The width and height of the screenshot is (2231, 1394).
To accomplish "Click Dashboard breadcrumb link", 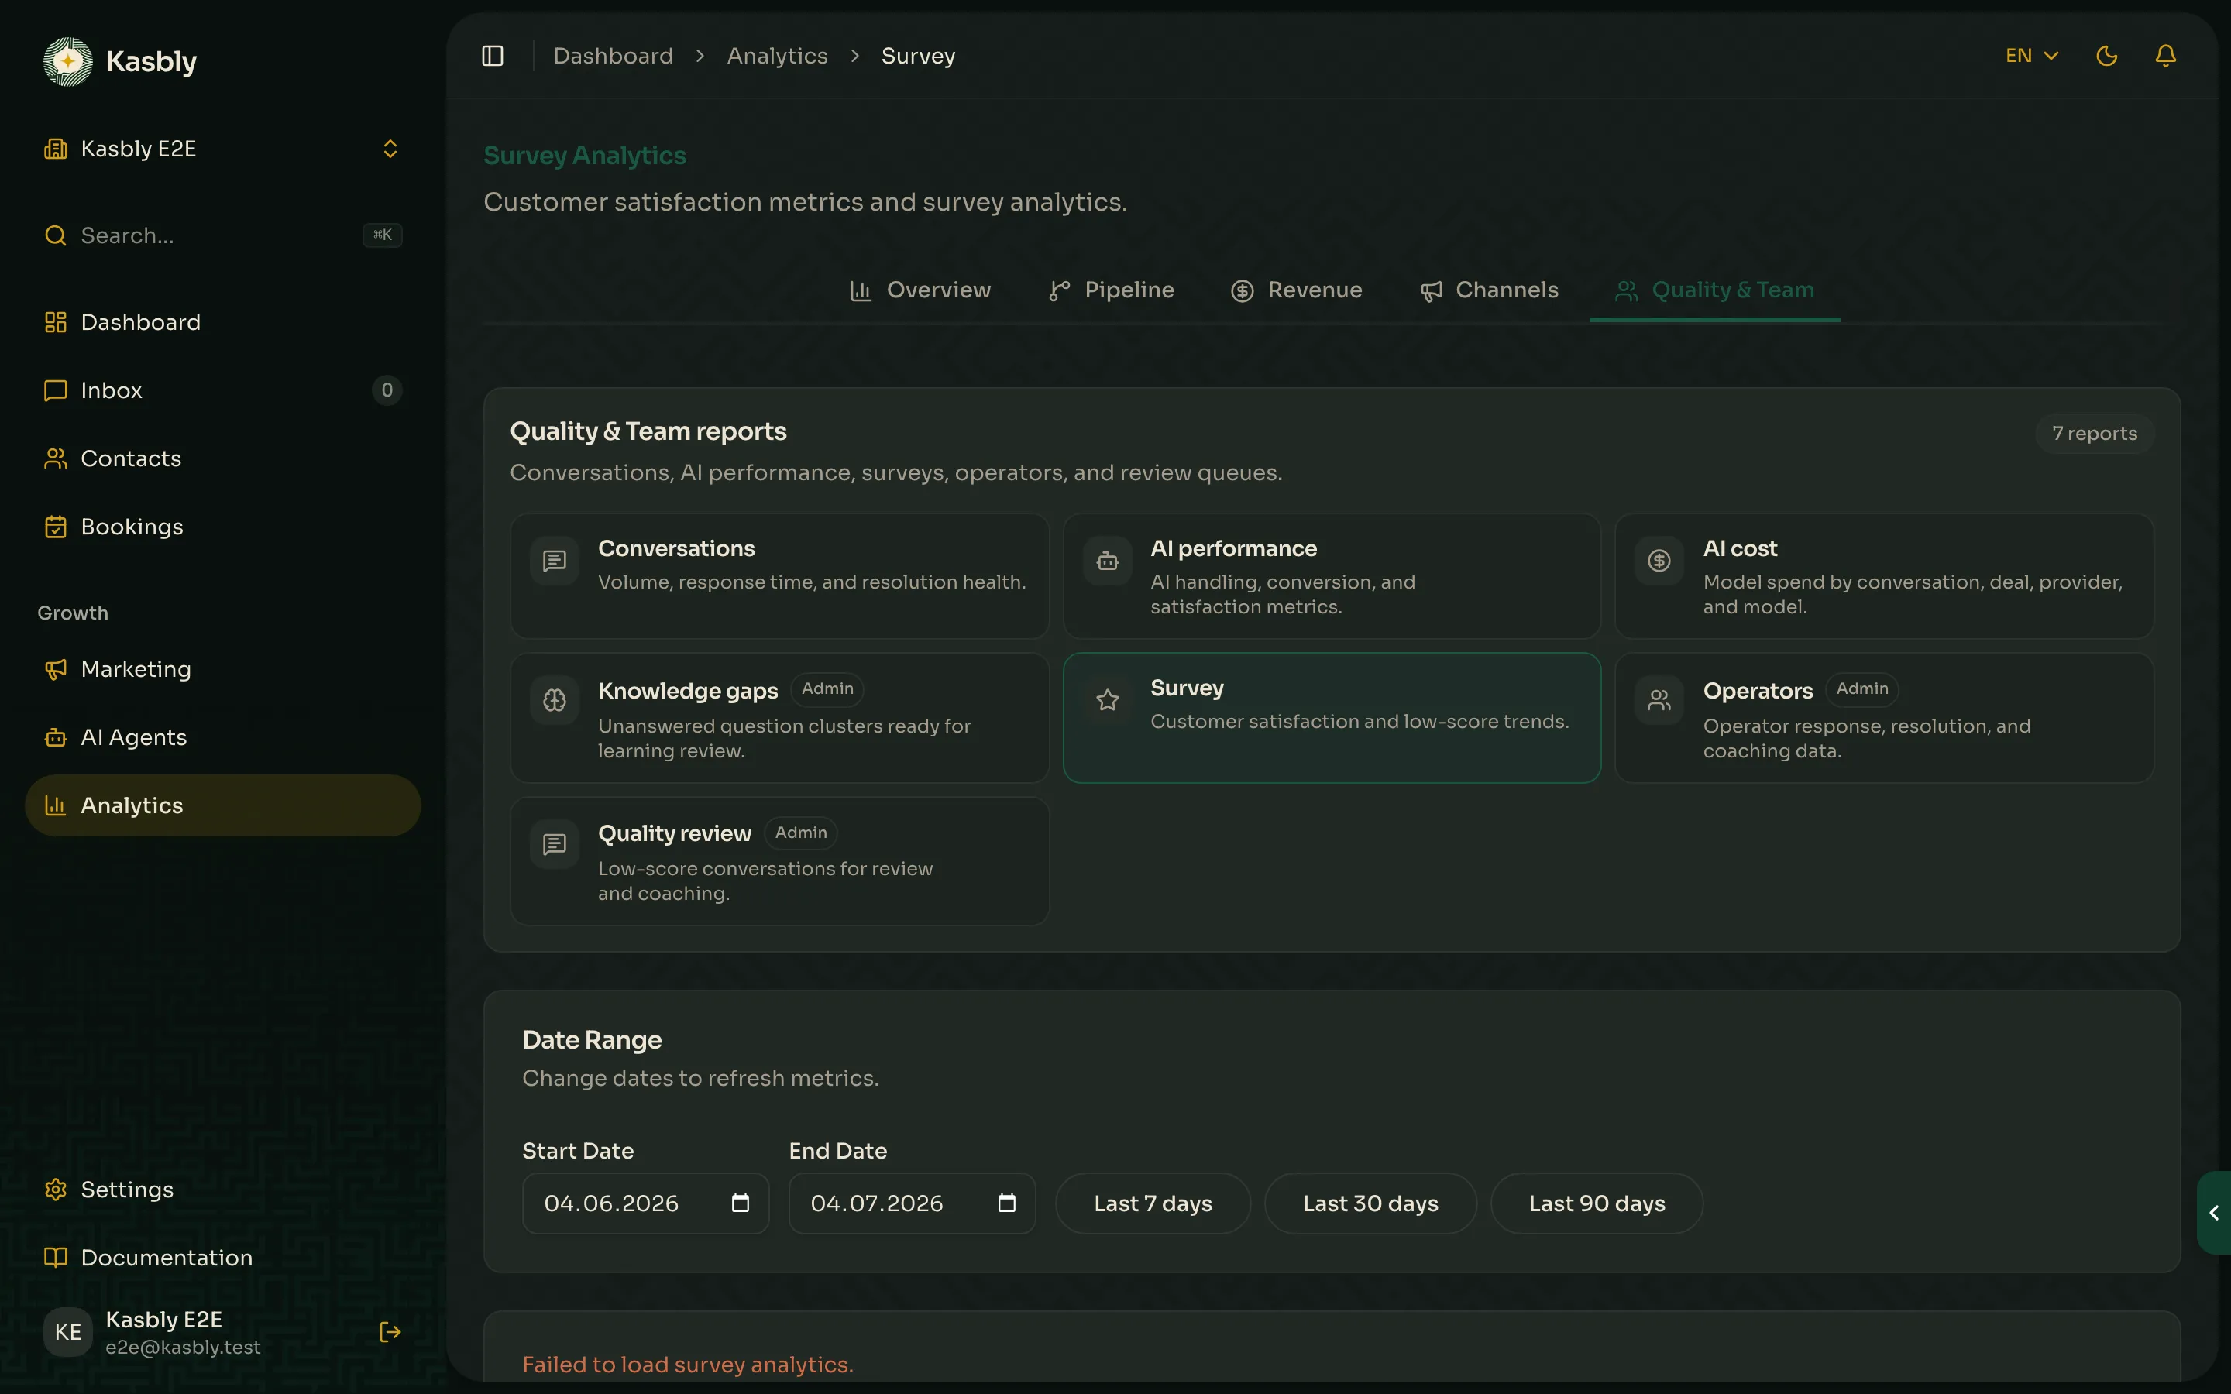I will [613, 55].
